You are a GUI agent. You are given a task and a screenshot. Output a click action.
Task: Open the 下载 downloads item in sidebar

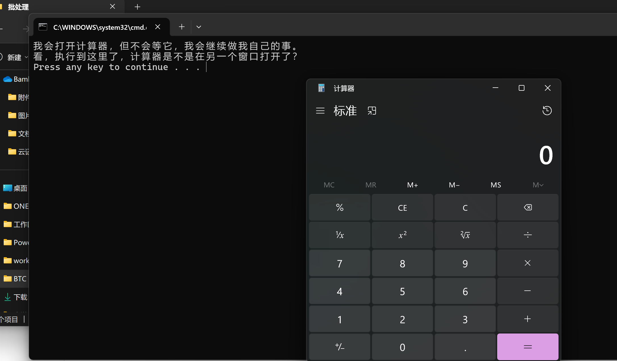tap(16, 297)
